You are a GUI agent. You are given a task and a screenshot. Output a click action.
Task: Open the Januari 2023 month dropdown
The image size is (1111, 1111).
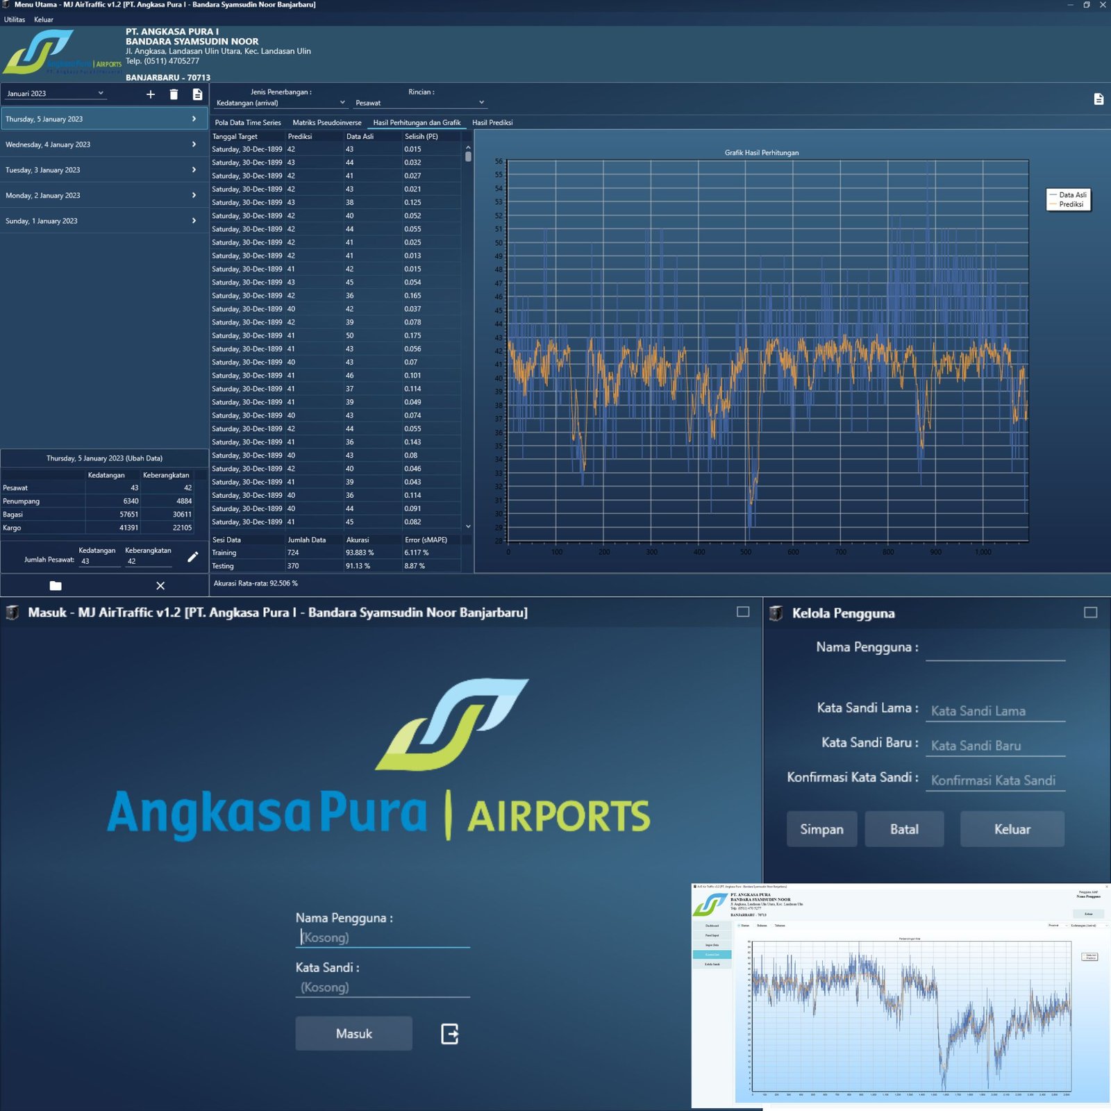pyautogui.click(x=56, y=94)
